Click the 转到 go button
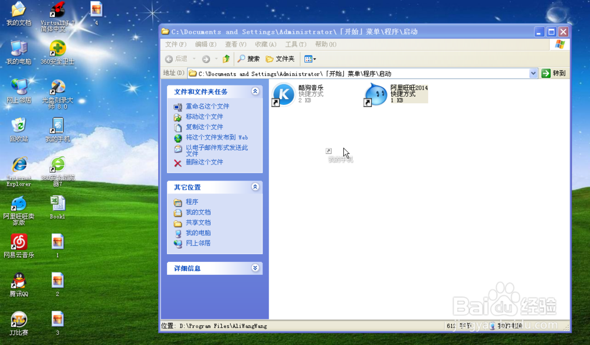The height and width of the screenshot is (345, 590). point(553,73)
